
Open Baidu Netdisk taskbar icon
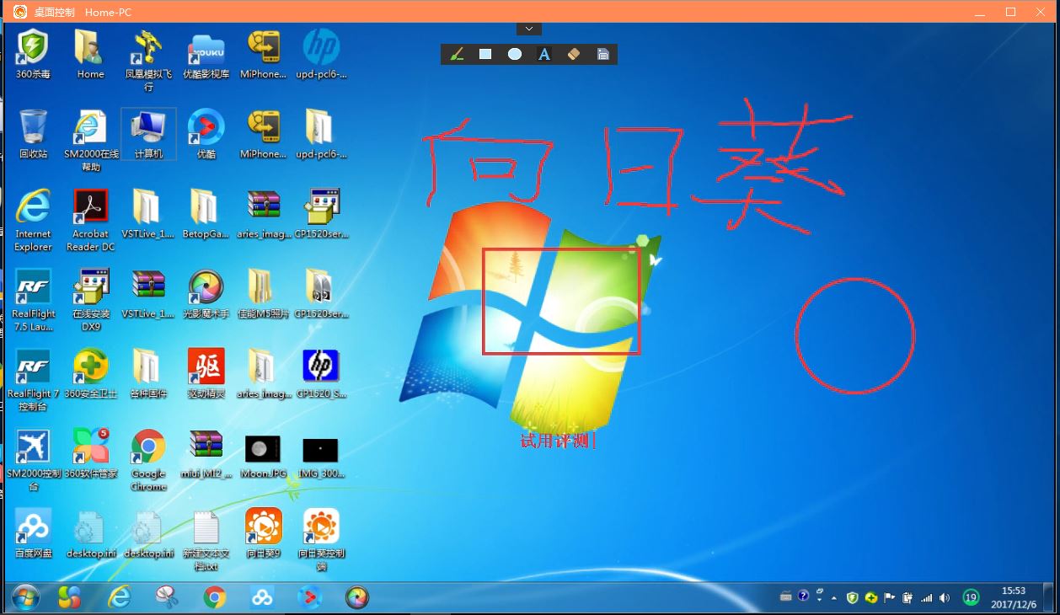click(262, 597)
